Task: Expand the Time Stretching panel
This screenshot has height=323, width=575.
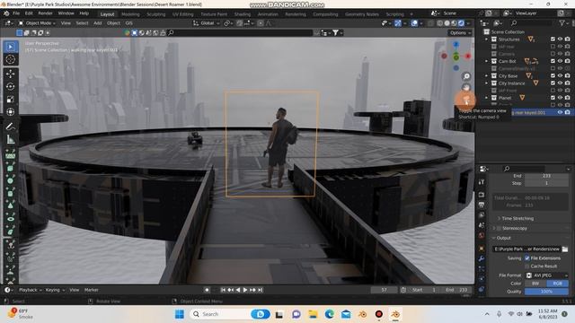Action: 499,218
